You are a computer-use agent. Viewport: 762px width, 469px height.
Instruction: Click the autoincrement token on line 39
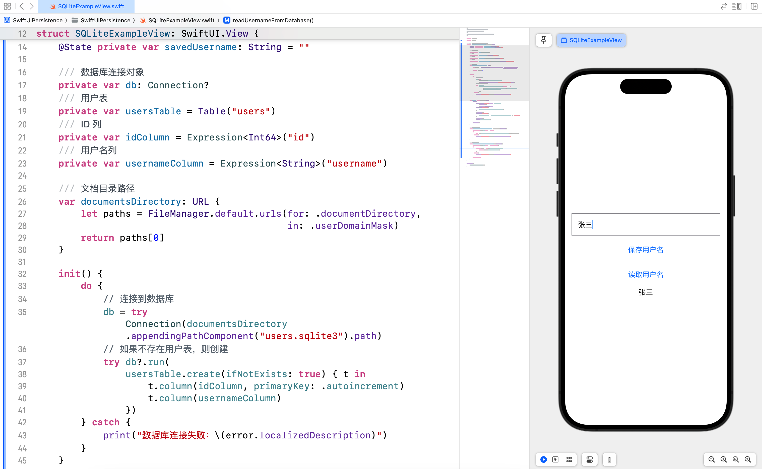tap(362, 386)
